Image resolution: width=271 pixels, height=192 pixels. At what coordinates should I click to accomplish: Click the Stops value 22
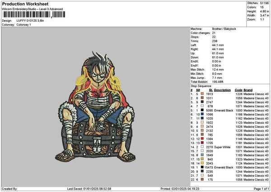[x=214, y=37]
